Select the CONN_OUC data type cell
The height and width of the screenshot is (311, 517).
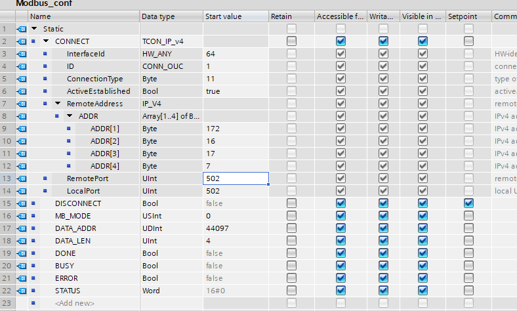tap(171, 66)
